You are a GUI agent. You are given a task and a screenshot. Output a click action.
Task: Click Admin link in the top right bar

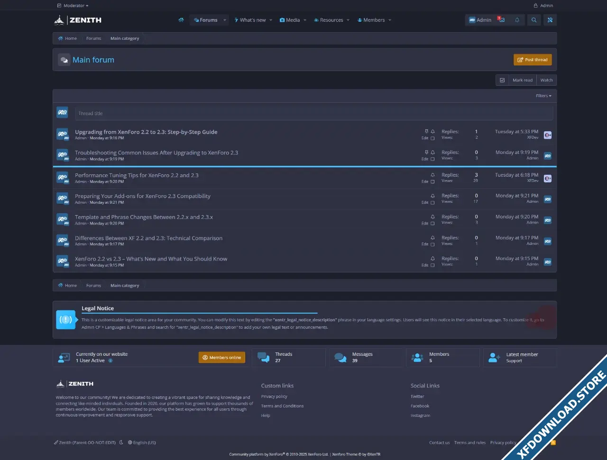pyautogui.click(x=543, y=6)
